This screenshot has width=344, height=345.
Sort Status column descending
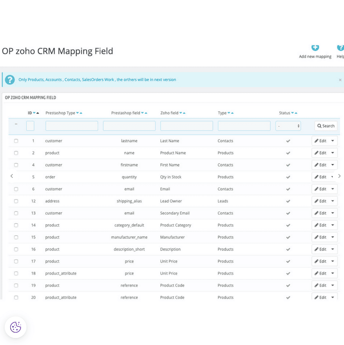point(292,113)
